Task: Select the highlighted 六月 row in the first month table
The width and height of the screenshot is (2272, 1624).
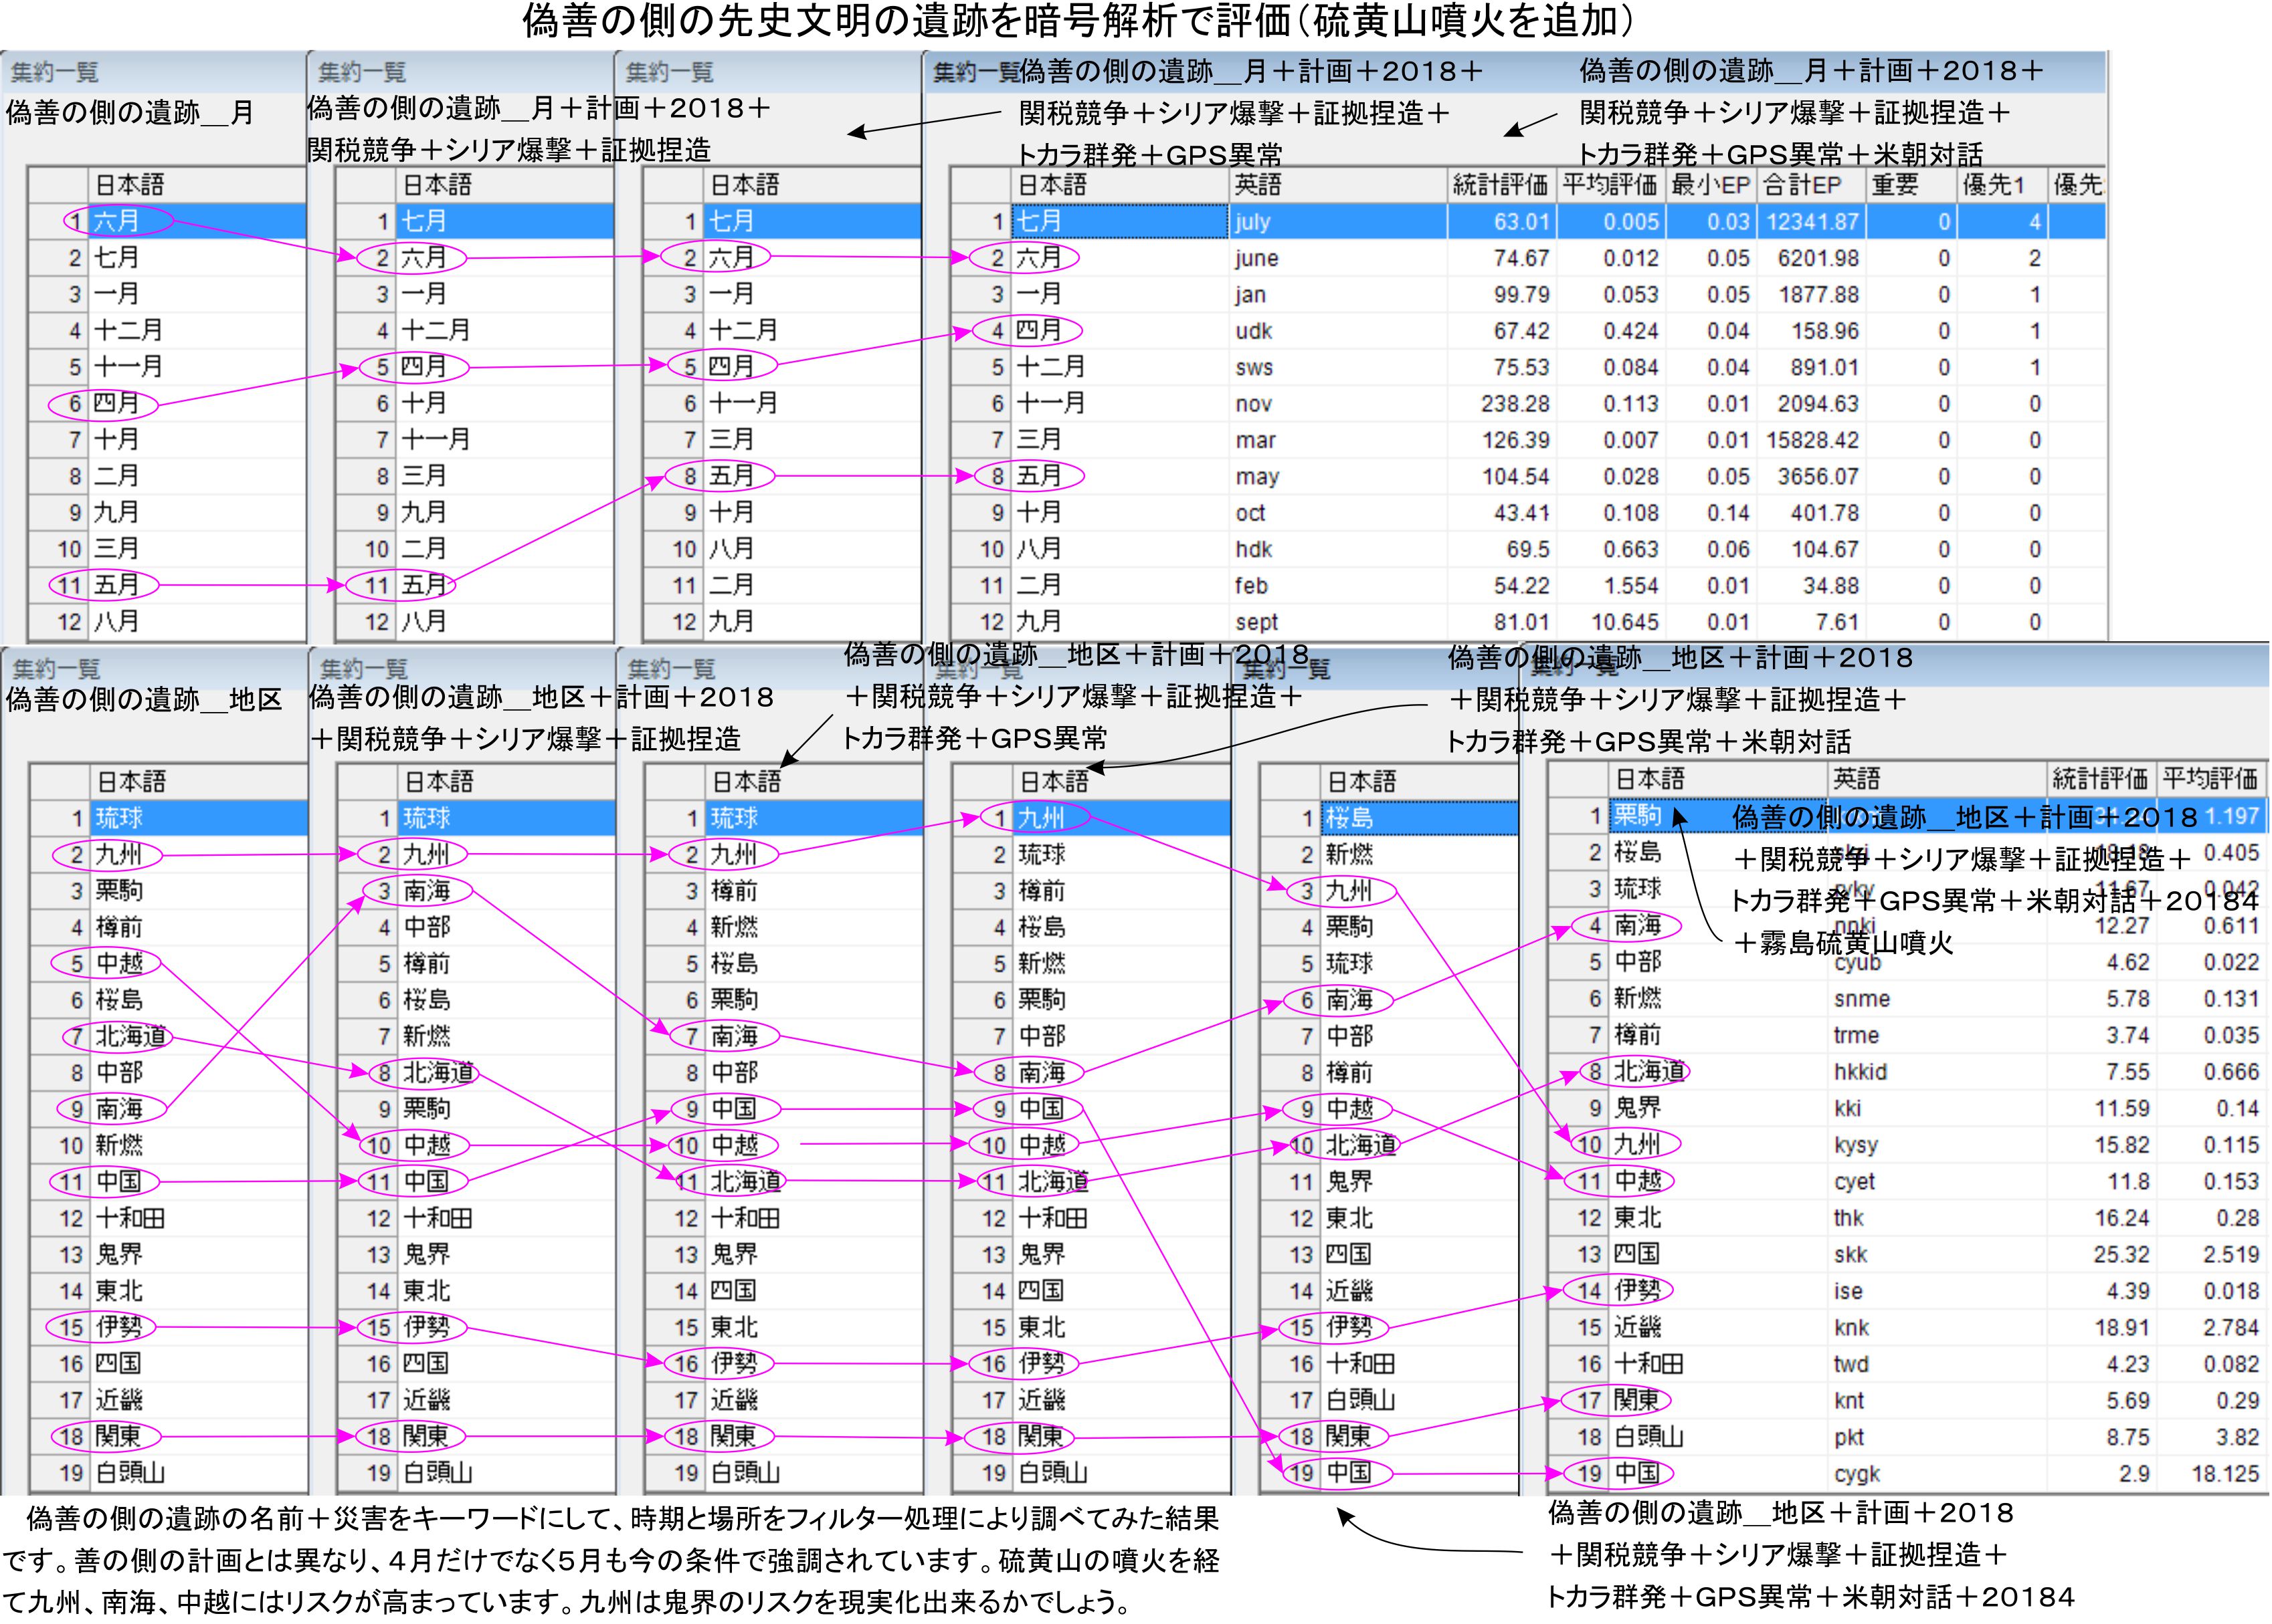Action: pyautogui.click(x=117, y=221)
